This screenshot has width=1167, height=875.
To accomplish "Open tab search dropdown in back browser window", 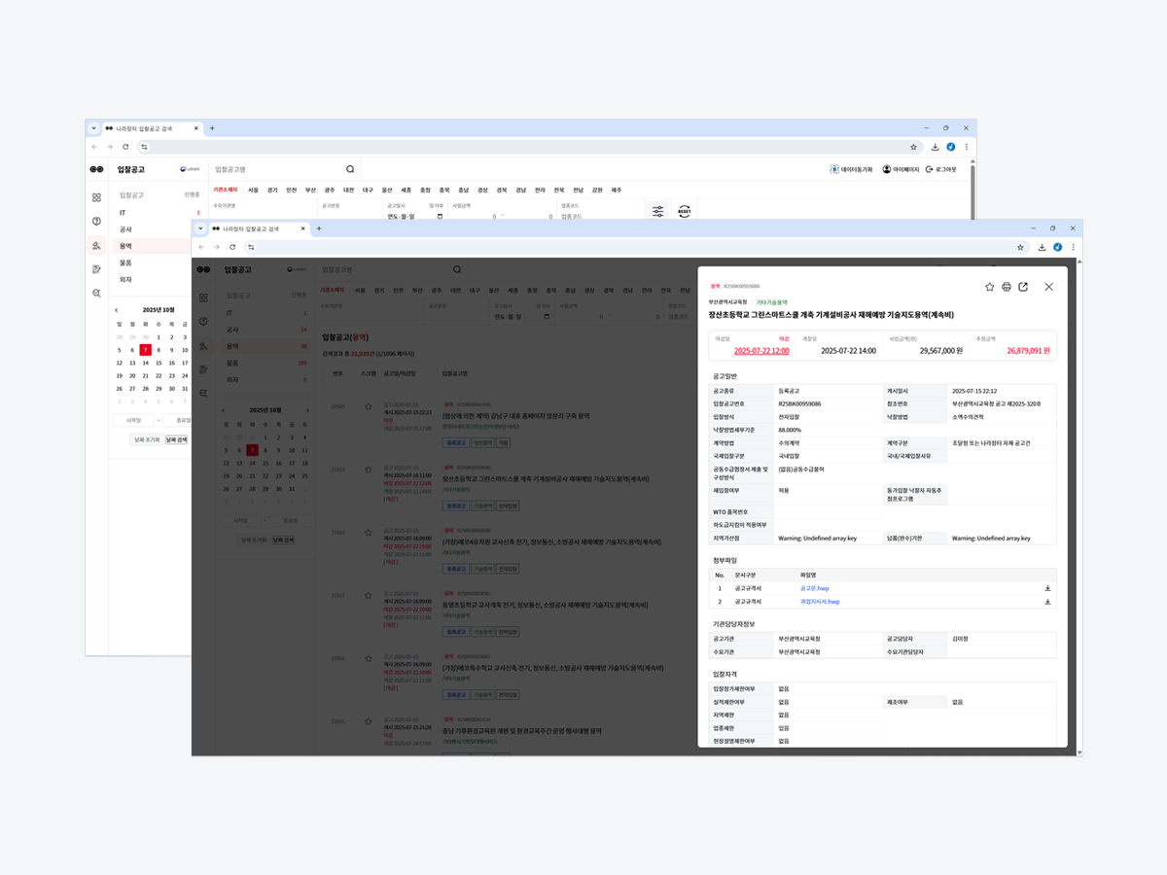I will 94,128.
